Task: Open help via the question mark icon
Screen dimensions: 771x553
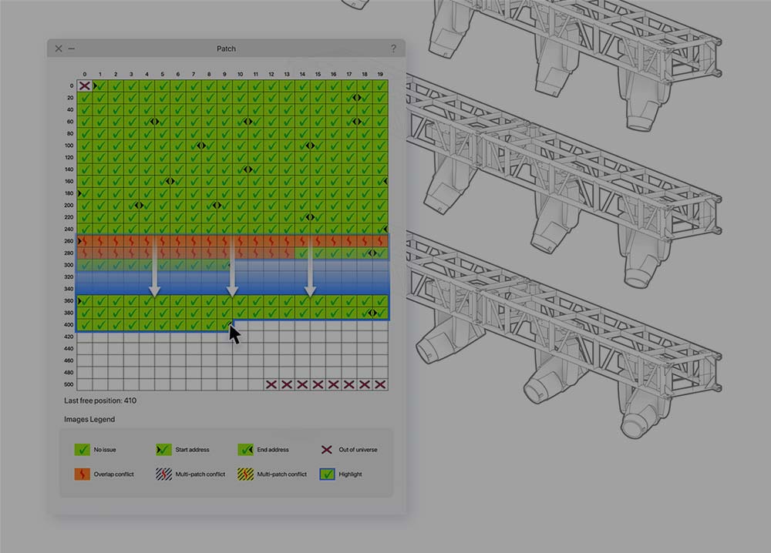Action: pyautogui.click(x=394, y=48)
